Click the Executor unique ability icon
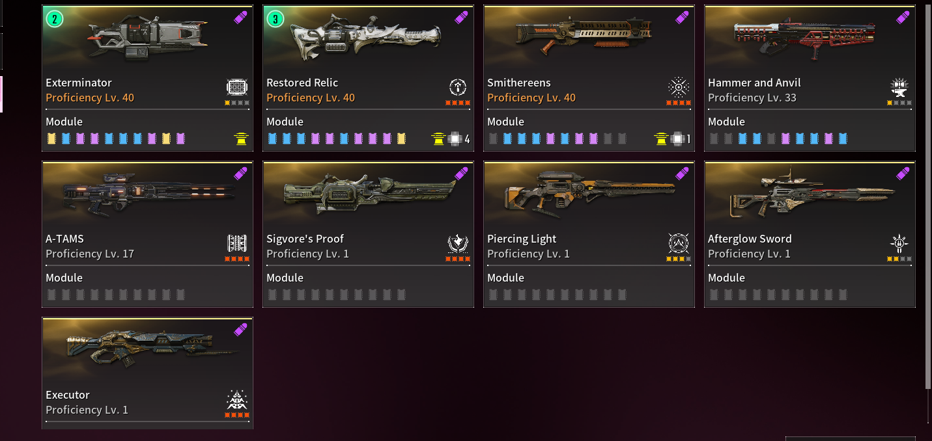The image size is (932, 441). (237, 399)
